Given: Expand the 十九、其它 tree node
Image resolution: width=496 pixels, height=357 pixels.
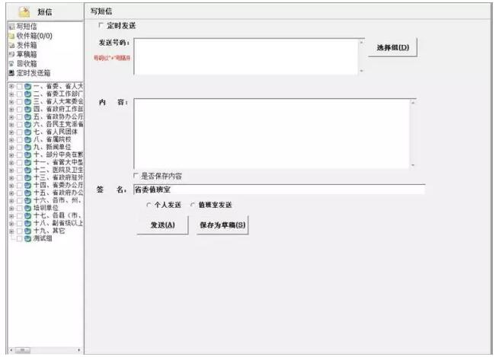Looking at the screenshot, I should [x=11, y=230].
